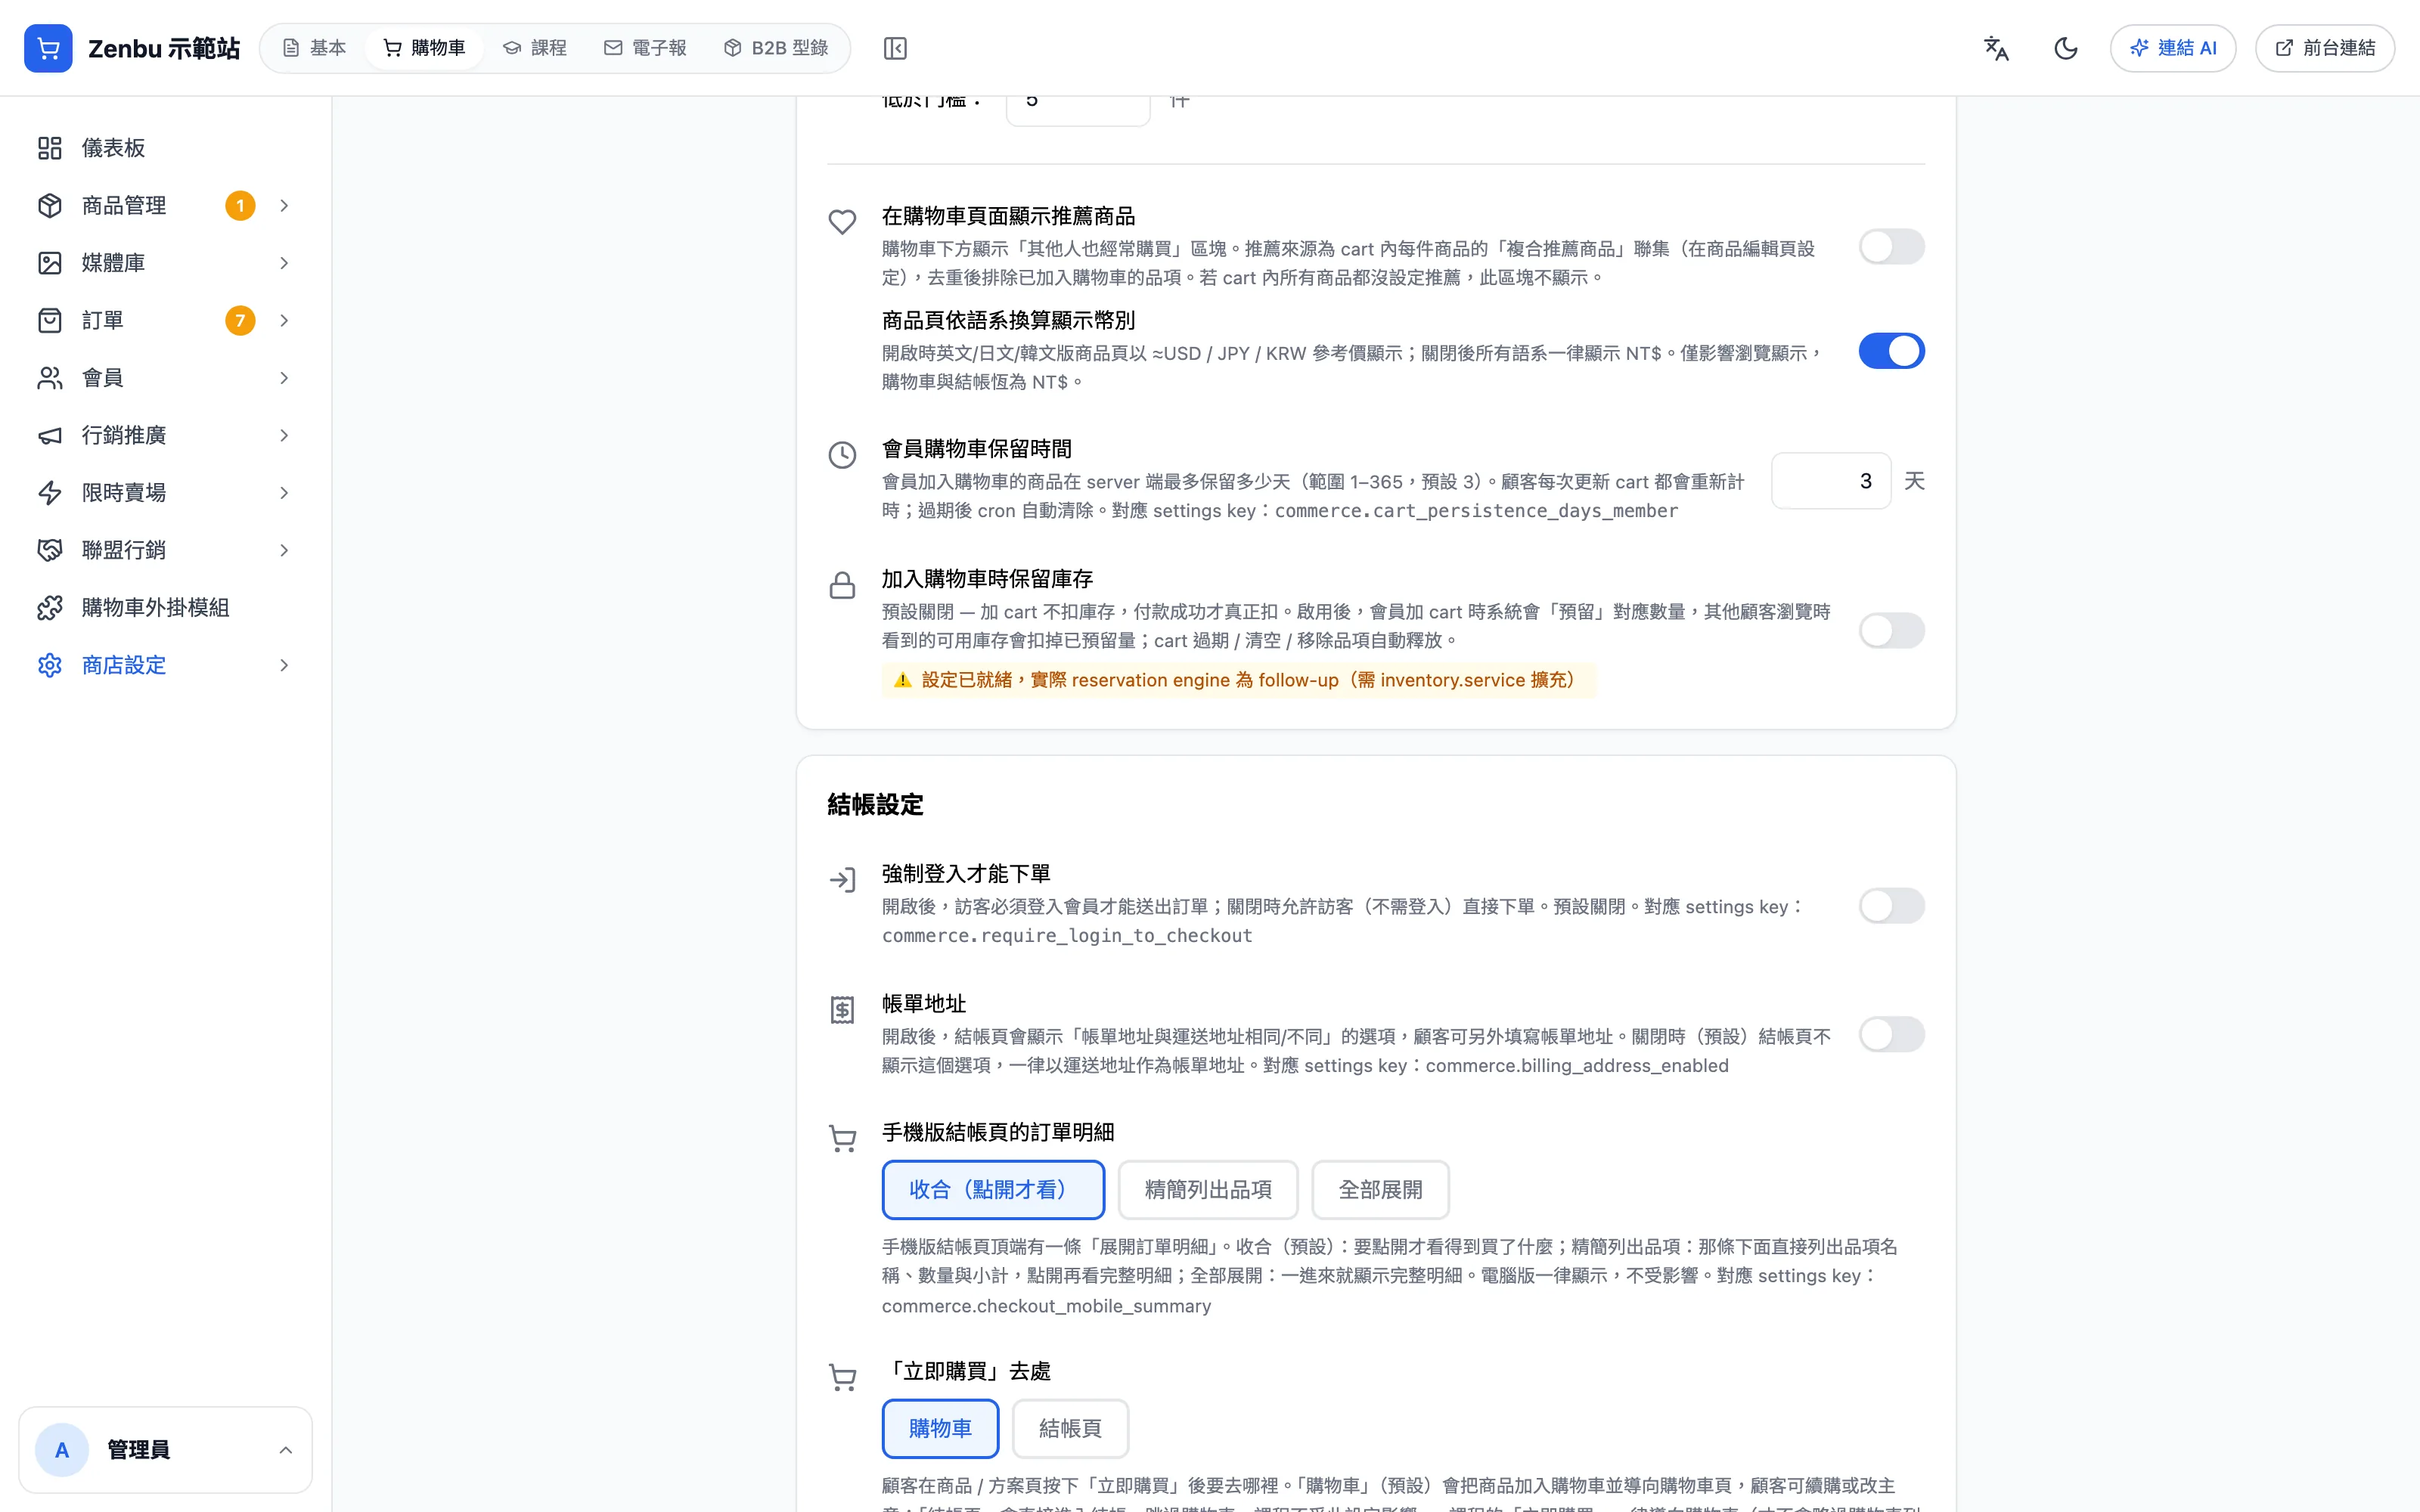Click the 會員 people icon

point(50,378)
